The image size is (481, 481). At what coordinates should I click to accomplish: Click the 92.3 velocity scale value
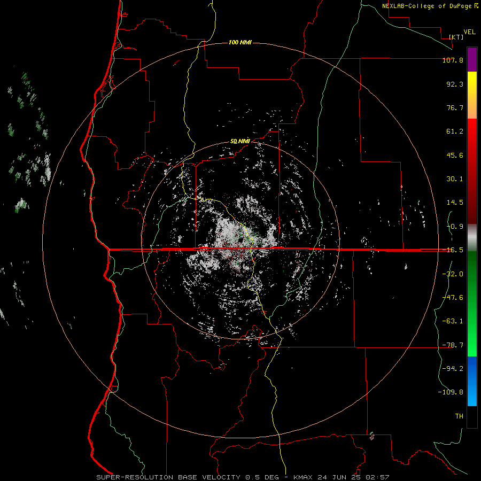(455, 84)
